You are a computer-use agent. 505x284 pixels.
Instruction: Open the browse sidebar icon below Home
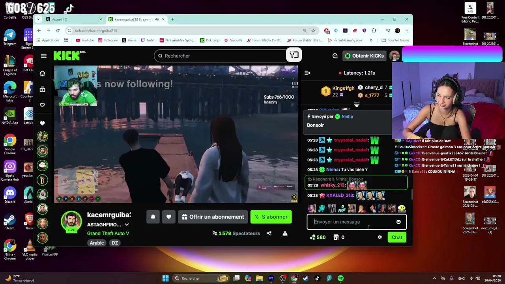pos(43,90)
